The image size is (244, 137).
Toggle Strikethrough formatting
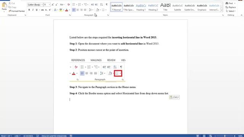coord(42,10)
